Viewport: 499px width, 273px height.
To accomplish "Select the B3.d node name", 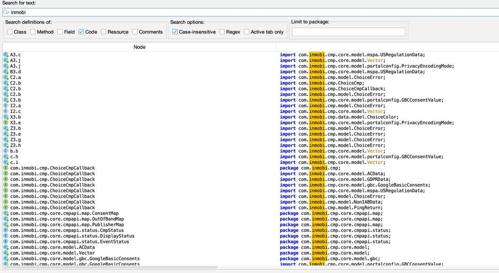I will click(15, 71).
